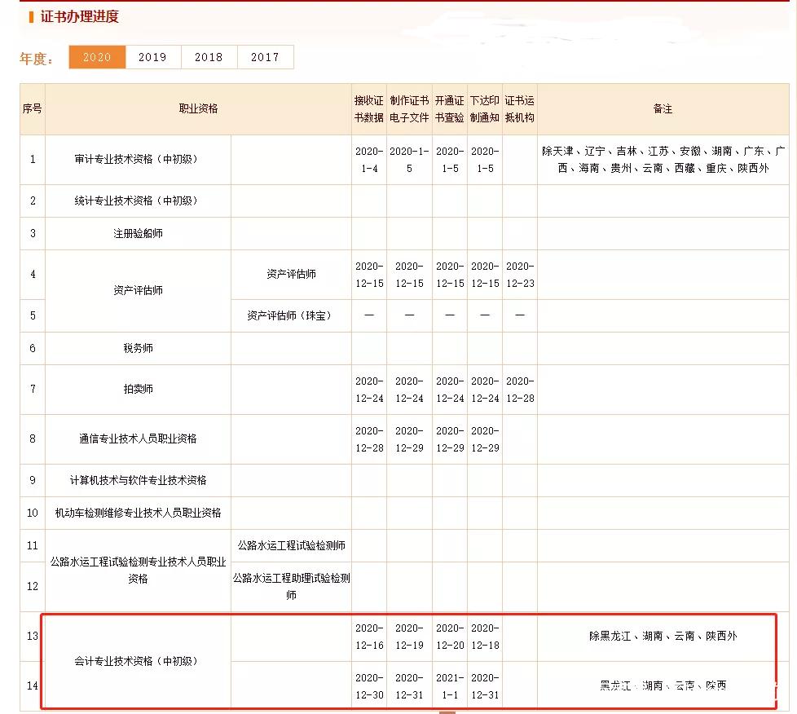Select 统计专业技术资格（中初级） row text

click(x=138, y=201)
